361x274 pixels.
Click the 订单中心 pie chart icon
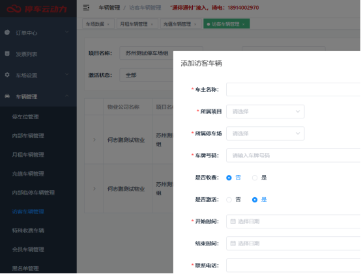coord(7,33)
